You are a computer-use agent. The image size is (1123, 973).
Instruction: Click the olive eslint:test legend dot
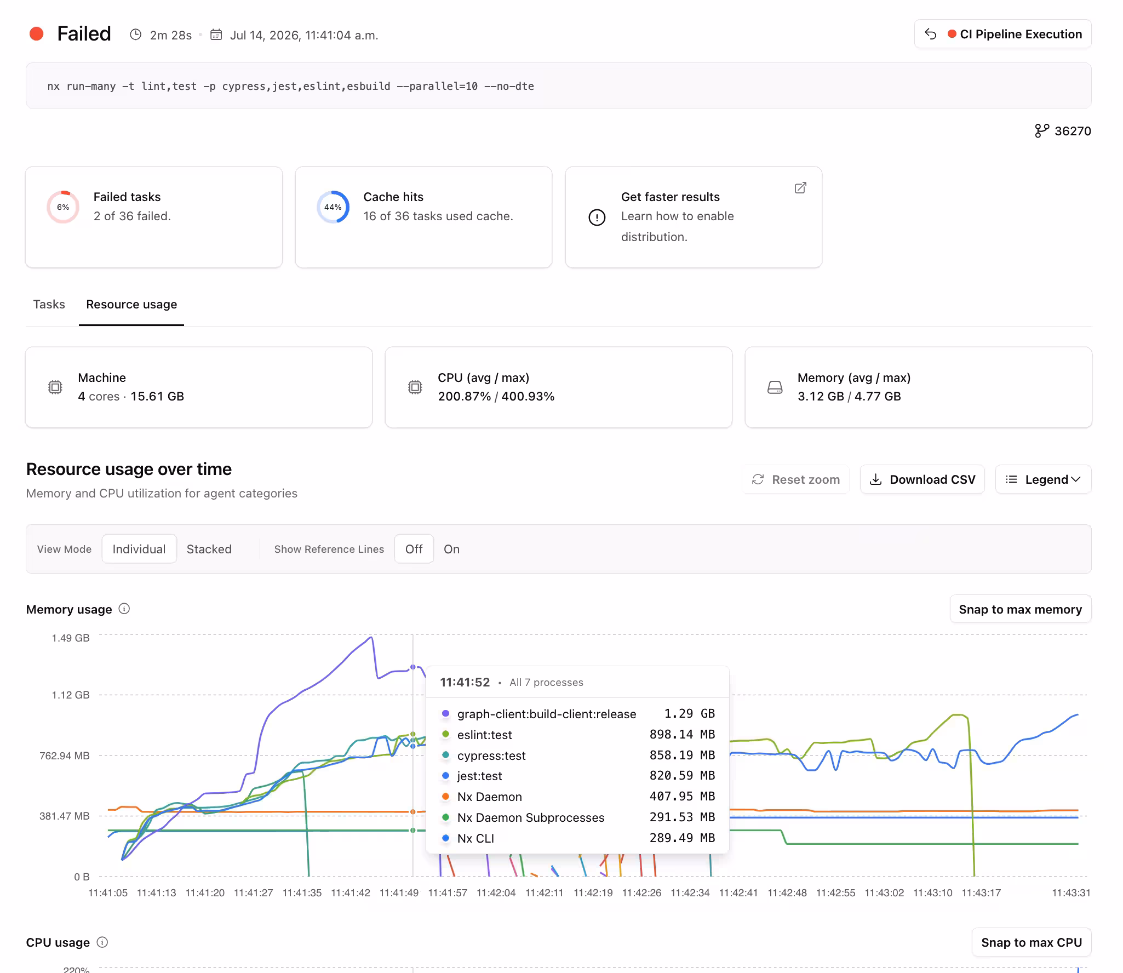[446, 734]
